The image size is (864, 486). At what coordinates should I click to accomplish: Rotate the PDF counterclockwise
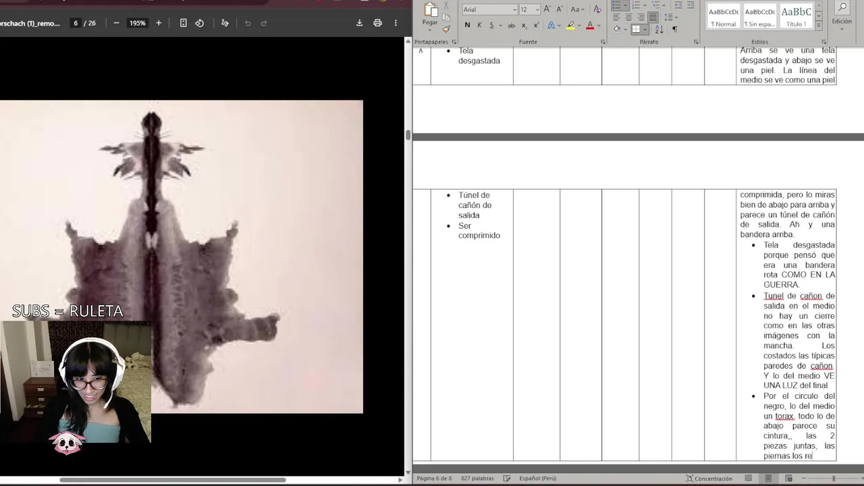pos(199,23)
